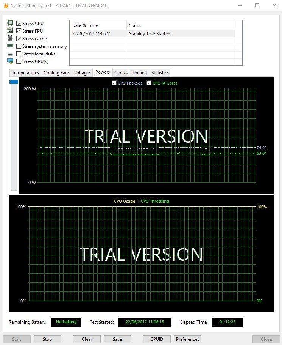The height and width of the screenshot is (345, 282).
Task: View the Statistics tab
Action: point(160,73)
